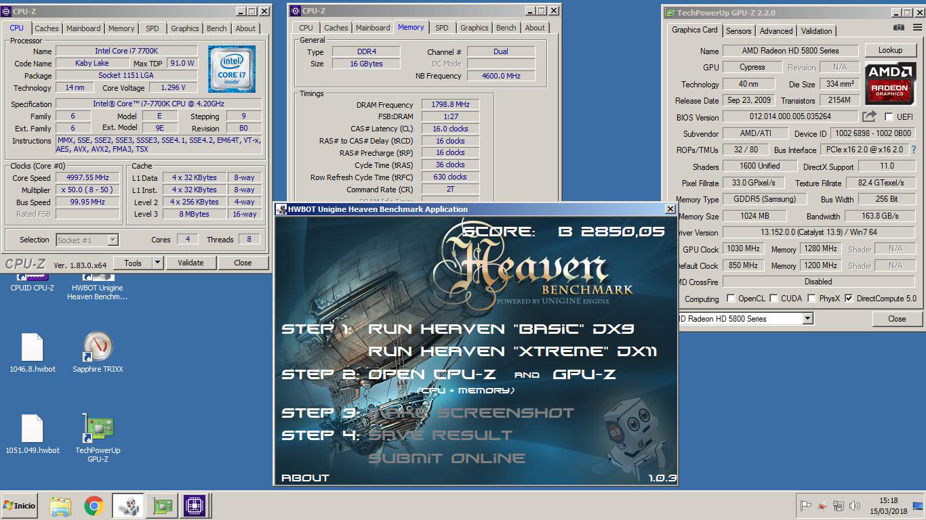Click GPU-Z link in Heaven step 2
Image resolution: width=926 pixels, height=520 pixels.
(x=584, y=374)
